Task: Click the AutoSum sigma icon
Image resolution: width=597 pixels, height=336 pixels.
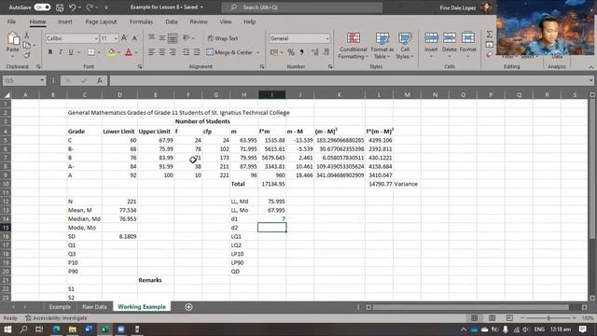Action: click(x=489, y=35)
